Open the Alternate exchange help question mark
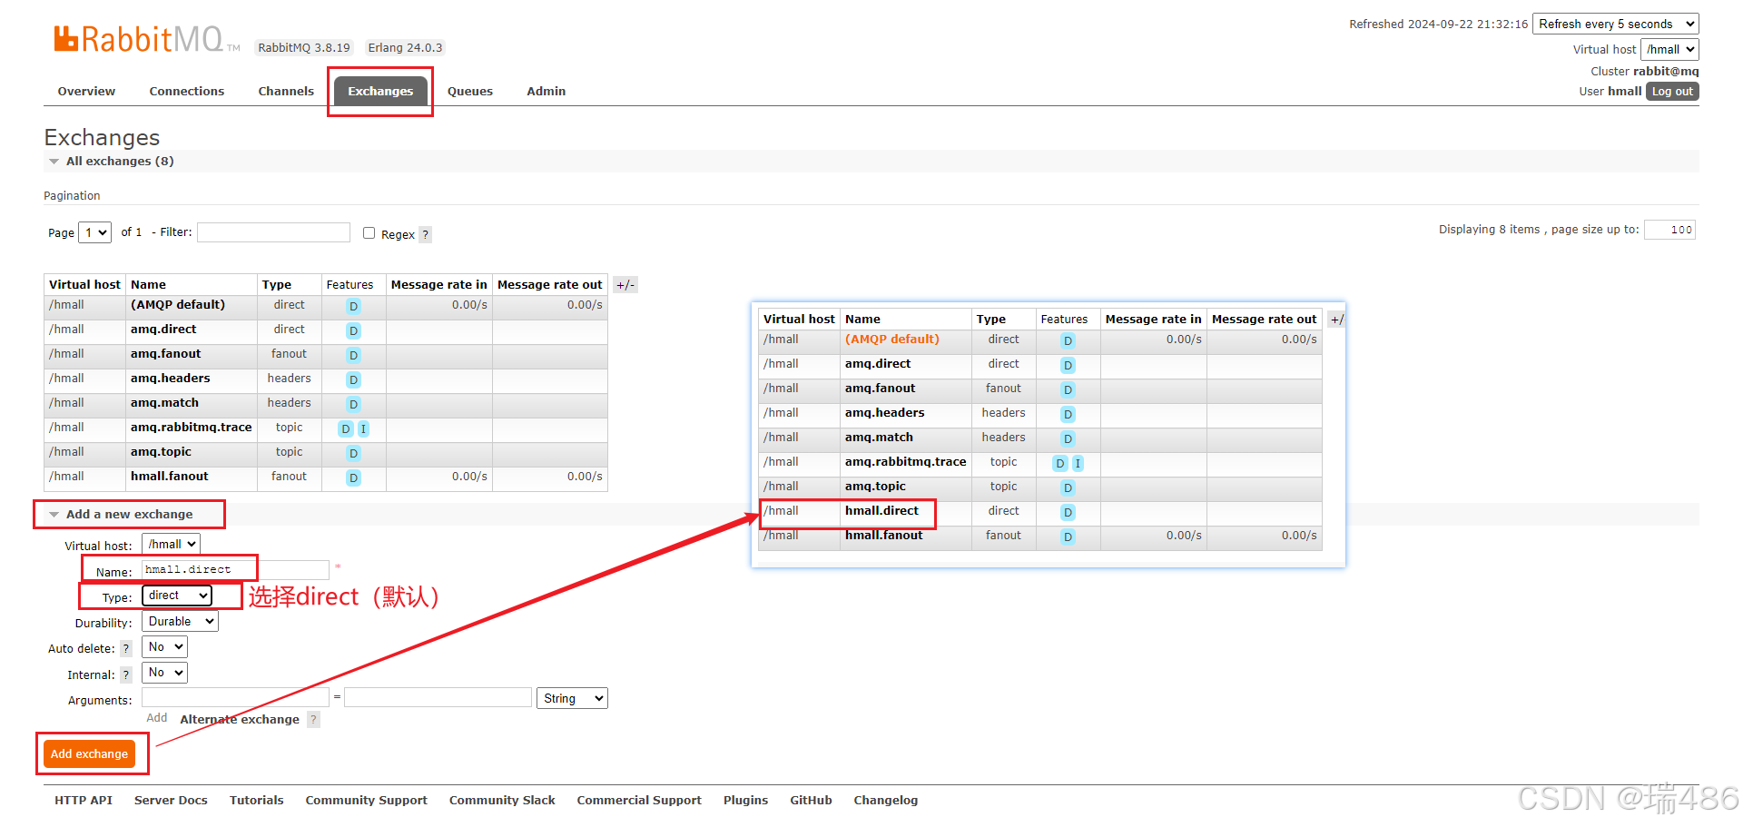 (x=313, y=720)
